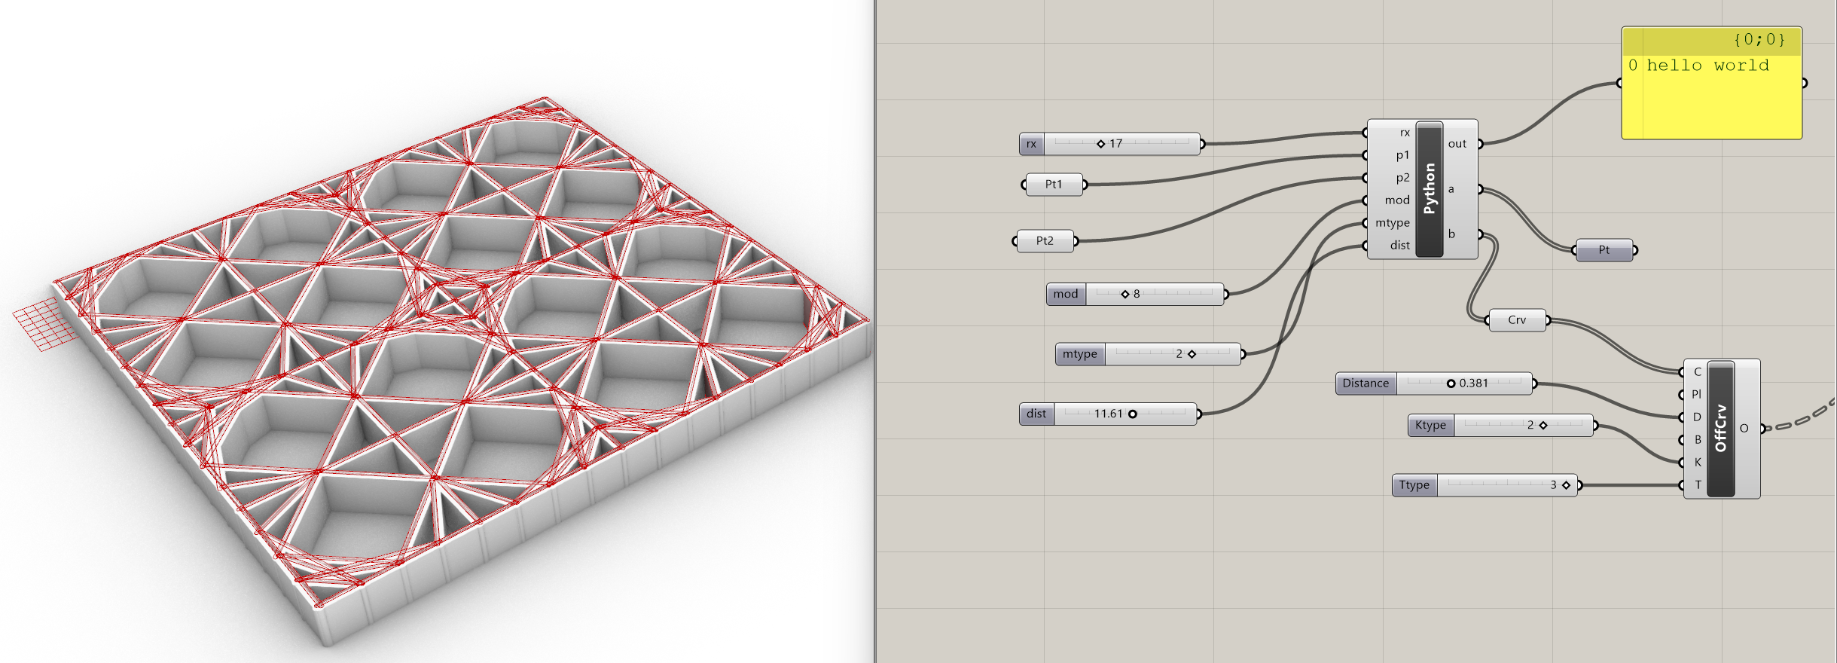Click the small red grid beside the model
Image resolution: width=1837 pixels, height=663 pixels.
[45, 325]
